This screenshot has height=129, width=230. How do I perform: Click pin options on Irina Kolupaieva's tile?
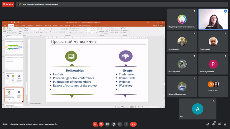click(x=226, y=11)
